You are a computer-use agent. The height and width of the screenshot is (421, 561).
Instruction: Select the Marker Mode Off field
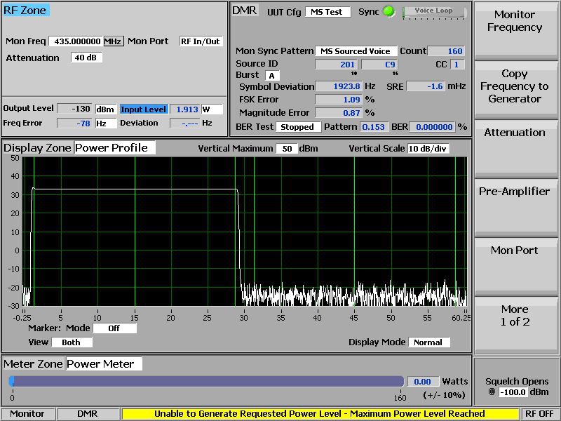pos(114,328)
